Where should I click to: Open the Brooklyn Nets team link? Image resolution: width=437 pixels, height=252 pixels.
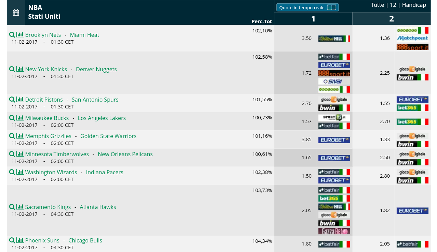pos(43,35)
